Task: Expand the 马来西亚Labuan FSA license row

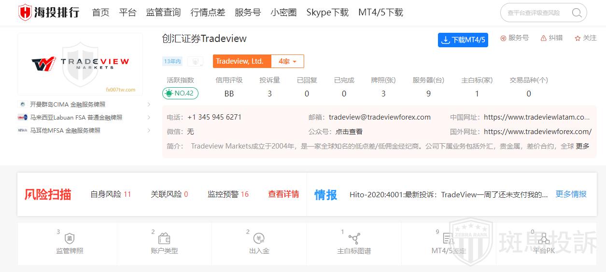Action: pyautogui.click(x=149, y=117)
